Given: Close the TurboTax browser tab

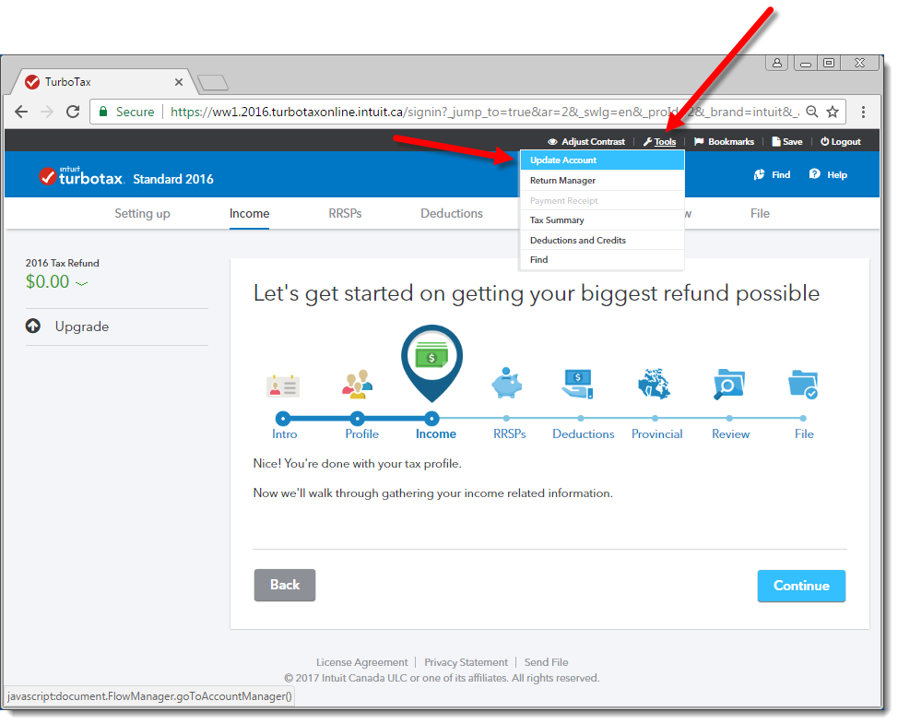Looking at the screenshot, I should pyautogui.click(x=179, y=82).
